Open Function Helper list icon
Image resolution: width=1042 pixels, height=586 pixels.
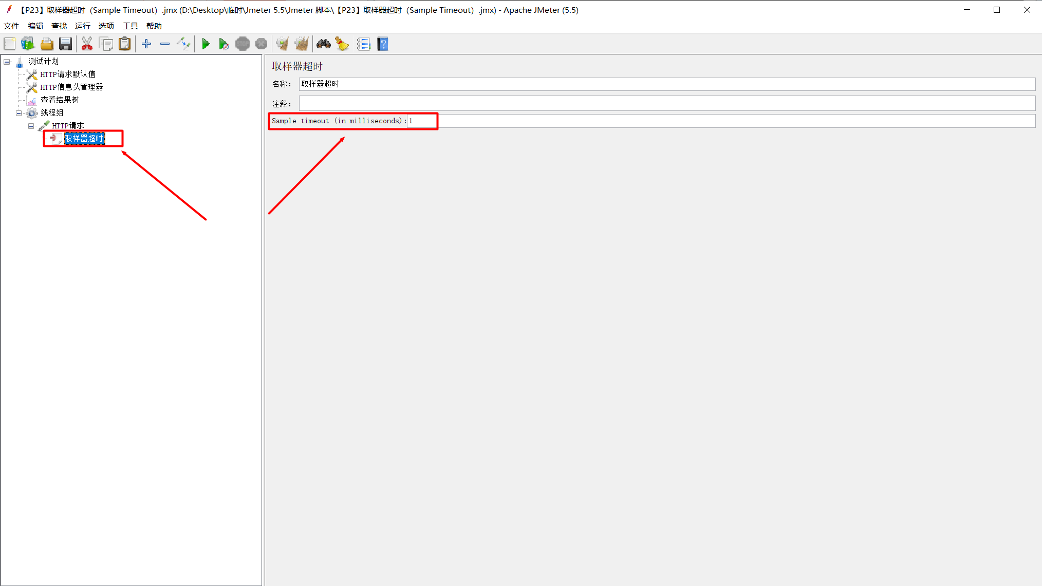(x=364, y=44)
